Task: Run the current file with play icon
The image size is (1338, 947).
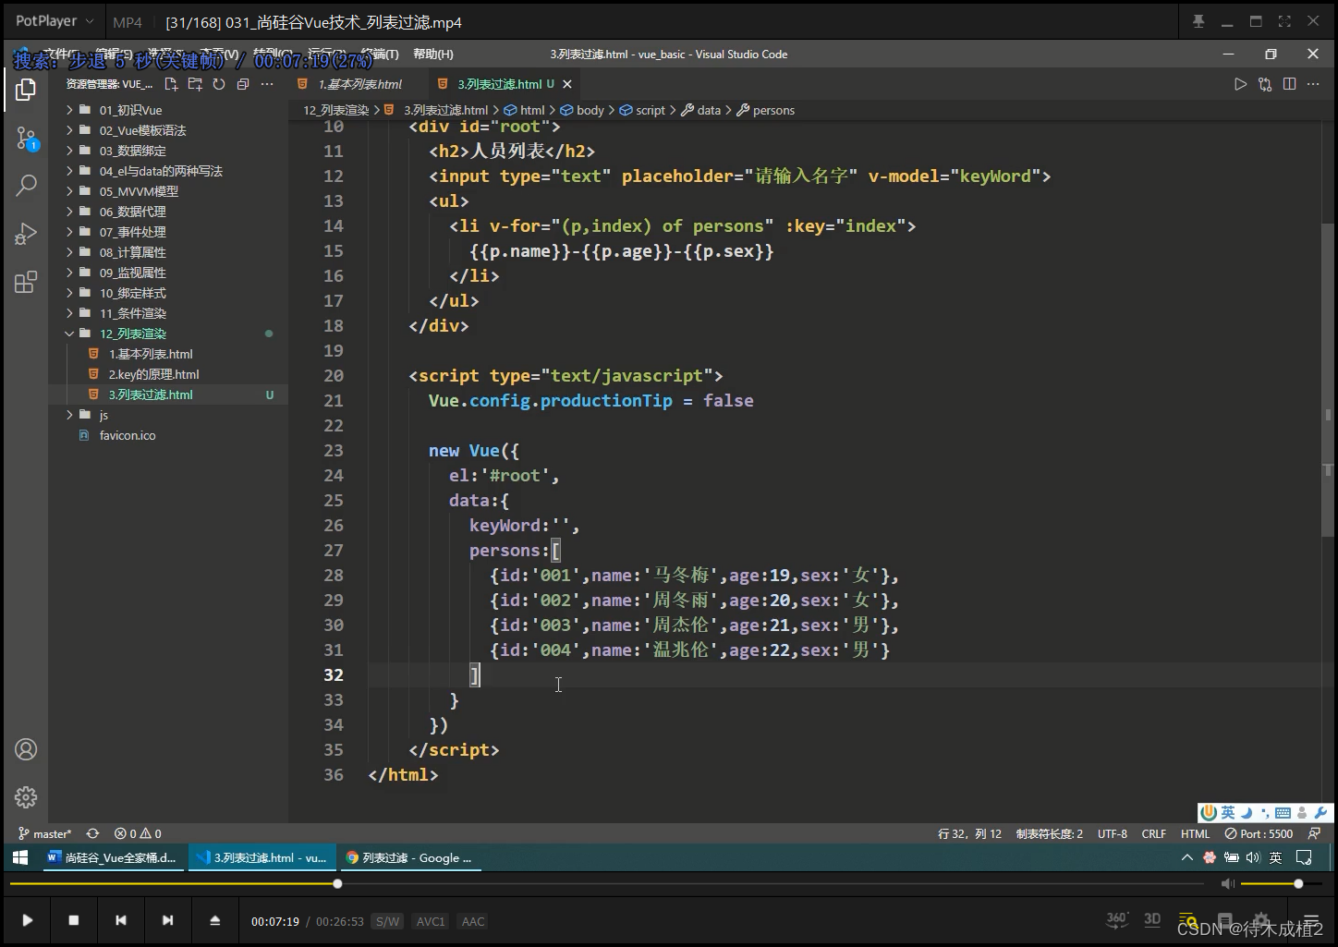Action: pos(1240,84)
